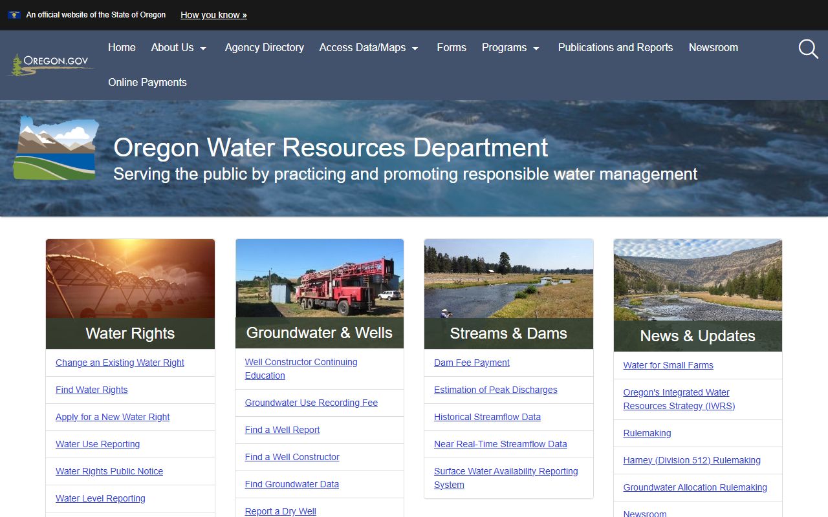
Task: Open the Water Level Reporting link
Action: pos(100,498)
